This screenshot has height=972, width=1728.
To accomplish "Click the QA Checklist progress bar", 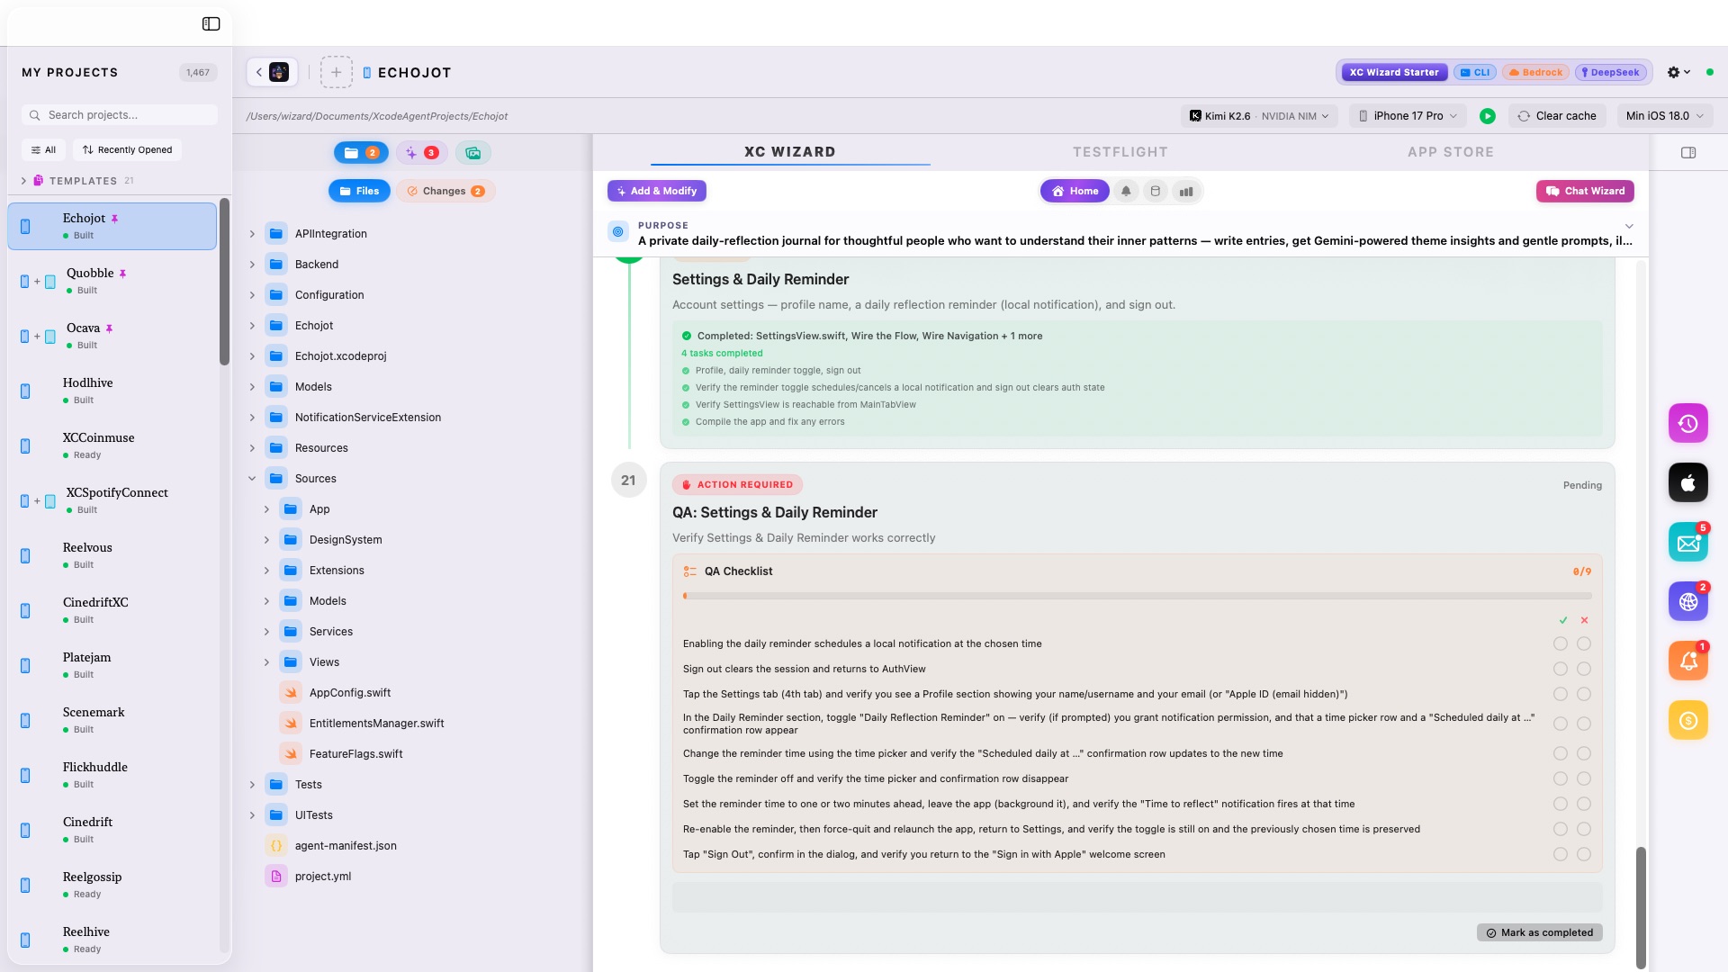I will click(x=1138, y=596).
